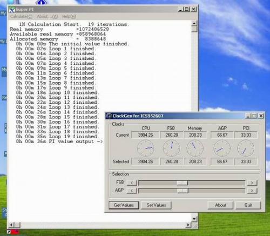Click the Current CPU value field 3904.26

tap(145, 135)
